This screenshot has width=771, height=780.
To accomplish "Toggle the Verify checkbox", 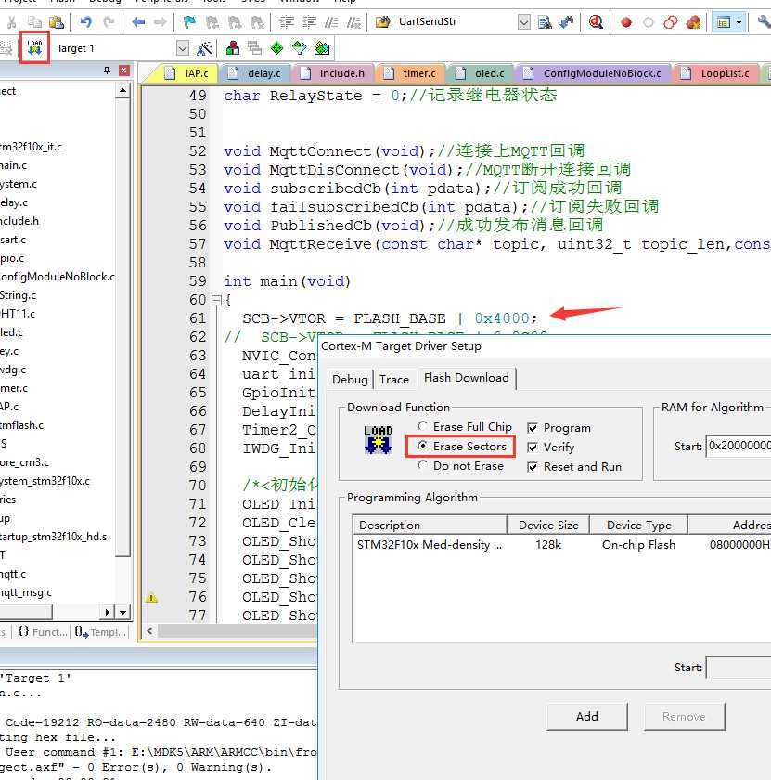I will 533,448.
